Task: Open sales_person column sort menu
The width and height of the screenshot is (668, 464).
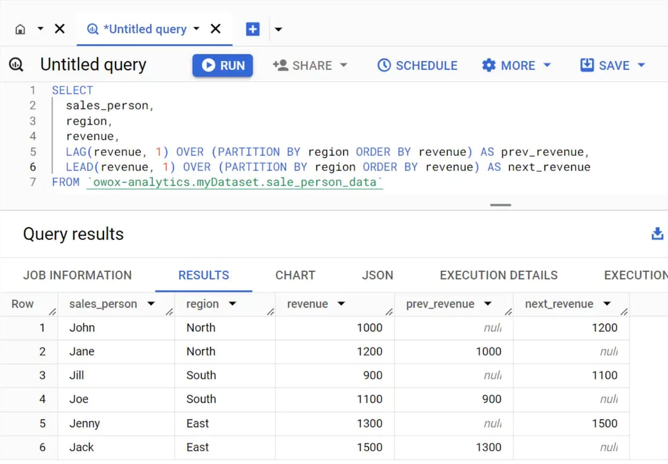Action: click(151, 304)
